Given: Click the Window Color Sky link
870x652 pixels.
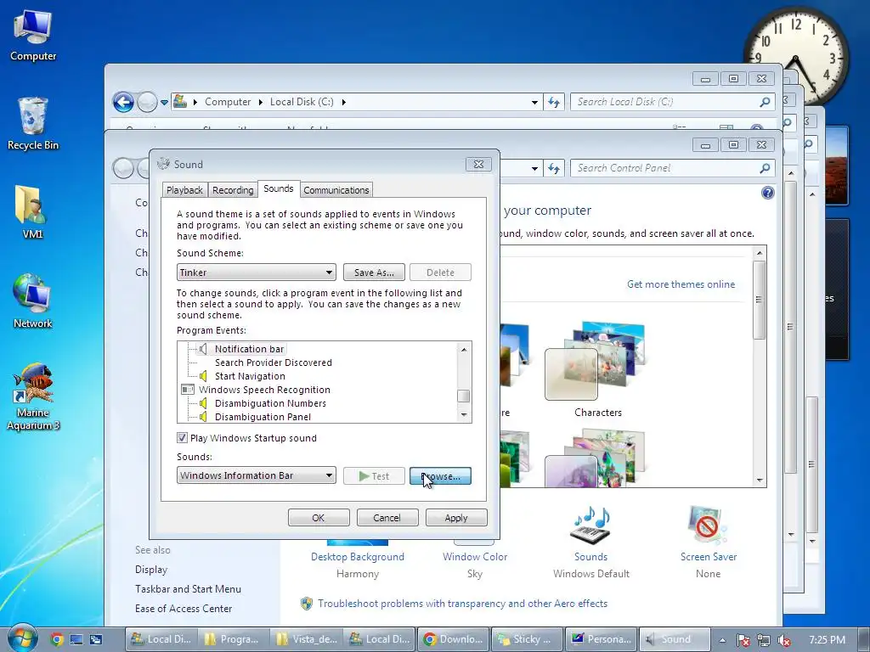Looking at the screenshot, I should (475, 557).
